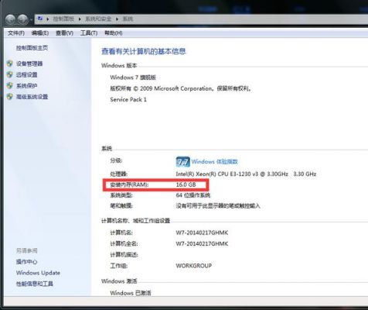The height and width of the screenshot is (310, 368).
Task: Click the 2009 Microsoft Corporation copyright line
Action: click(181, 88)
